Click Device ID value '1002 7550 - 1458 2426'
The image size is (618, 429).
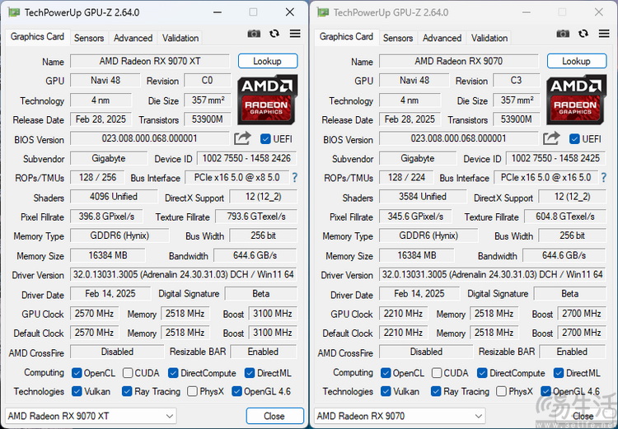[246, 158]
